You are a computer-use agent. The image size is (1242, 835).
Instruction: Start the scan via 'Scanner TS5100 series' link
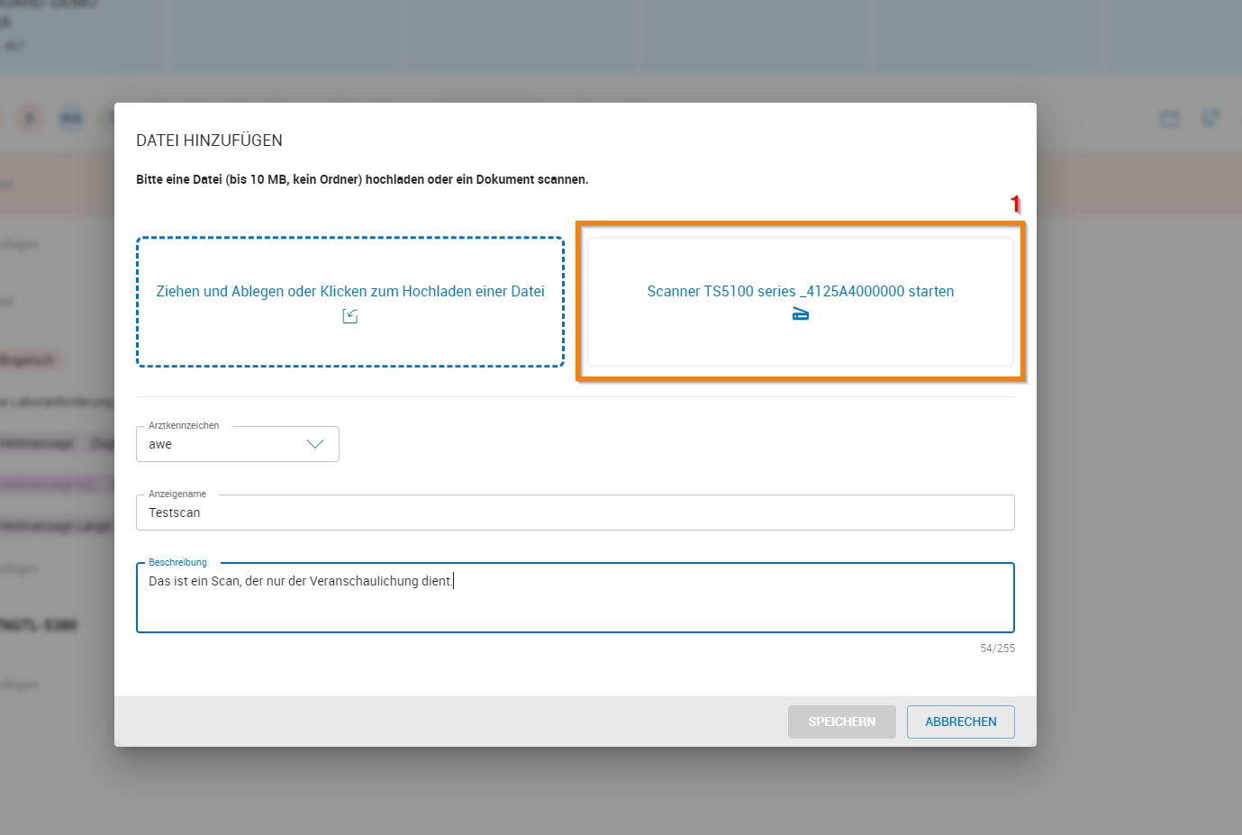[800, 291]
